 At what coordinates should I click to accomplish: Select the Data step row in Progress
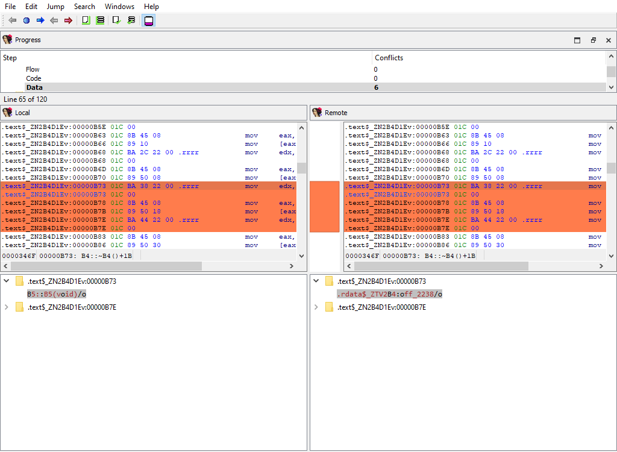pos(34,87)
